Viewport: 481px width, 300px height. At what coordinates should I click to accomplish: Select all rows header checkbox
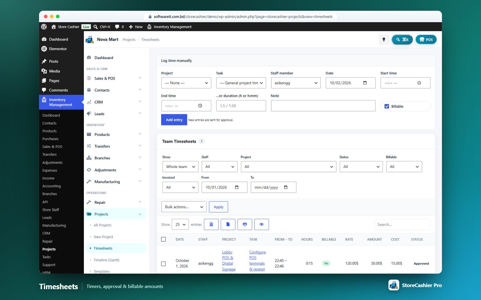click(x=164, y=239)
